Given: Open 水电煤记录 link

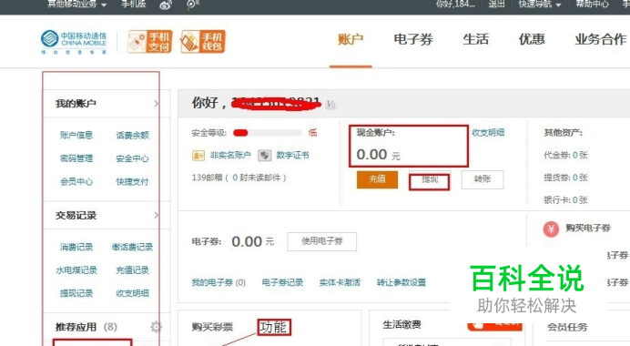Looking at the screenshot, I should click(x=76, y=270).
